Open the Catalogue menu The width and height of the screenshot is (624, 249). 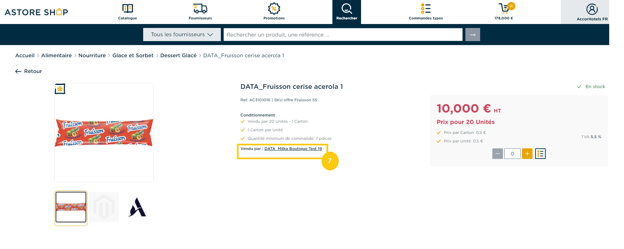pos(127,12)
